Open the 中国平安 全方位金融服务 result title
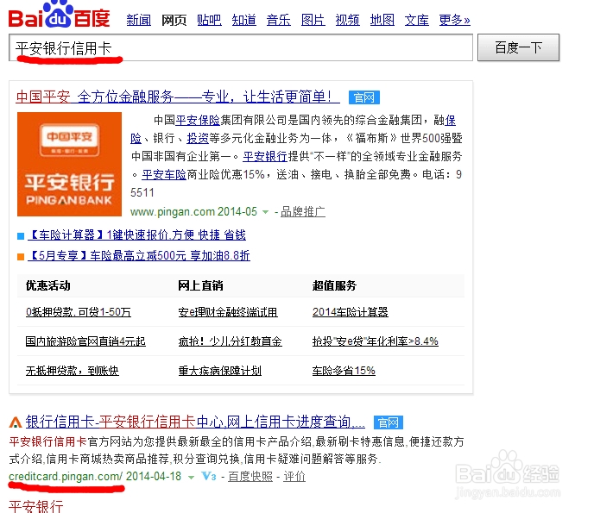 pos(178,97)
